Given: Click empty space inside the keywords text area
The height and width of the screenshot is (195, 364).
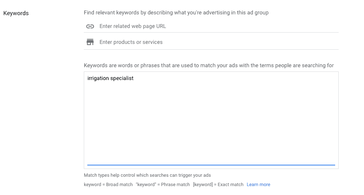Looking at the screenshot, I should pyautogui.click(x=211, y=123).
